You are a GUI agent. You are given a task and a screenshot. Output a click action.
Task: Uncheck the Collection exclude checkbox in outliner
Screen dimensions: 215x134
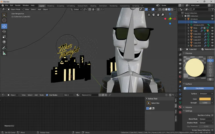tap(185, 16)
